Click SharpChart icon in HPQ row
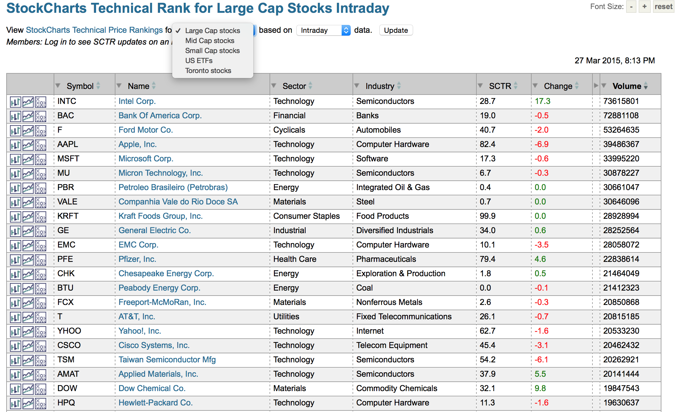677x412 pixels. 15,403
